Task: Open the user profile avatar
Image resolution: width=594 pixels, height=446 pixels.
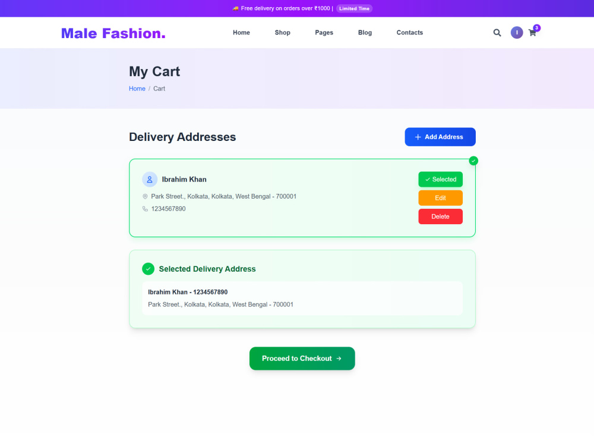Action: 517,33
